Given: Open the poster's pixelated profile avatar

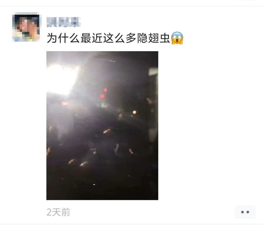Looking at the screenshot, I should click(26, 27).
